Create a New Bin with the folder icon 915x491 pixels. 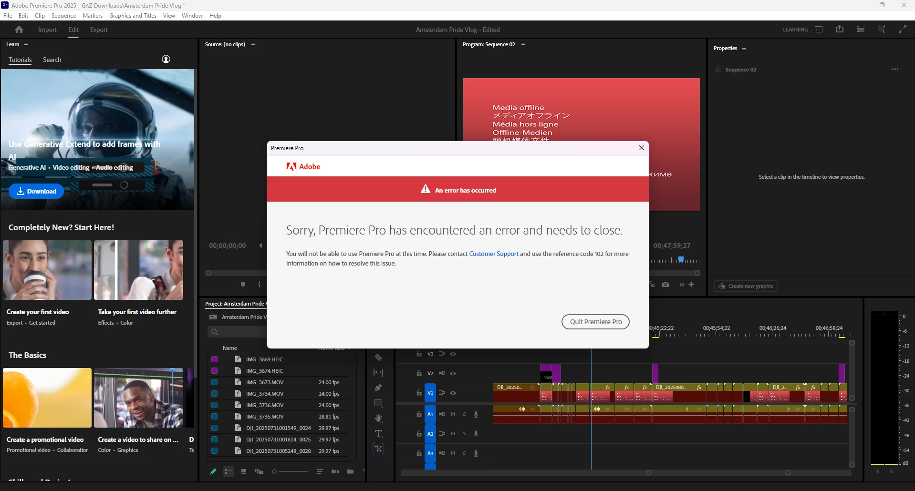[x=350, y=471]
